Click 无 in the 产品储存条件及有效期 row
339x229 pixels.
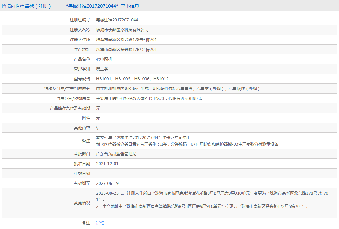98,108
